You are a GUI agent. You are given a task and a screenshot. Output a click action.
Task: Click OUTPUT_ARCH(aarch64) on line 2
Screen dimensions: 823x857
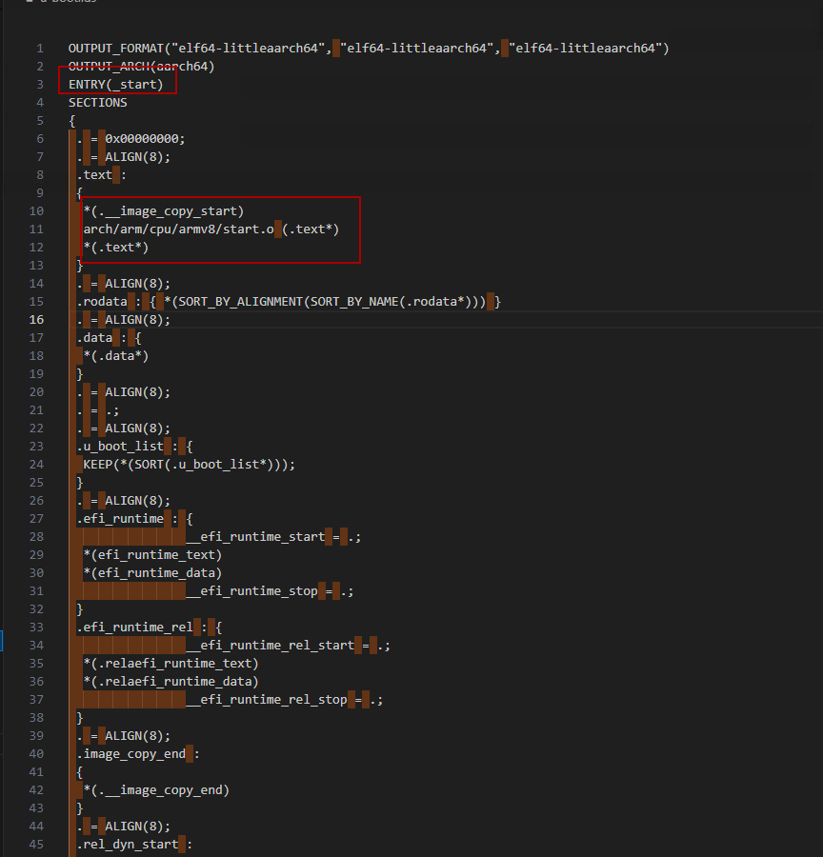pyautogui.click(x=141, y=67)
